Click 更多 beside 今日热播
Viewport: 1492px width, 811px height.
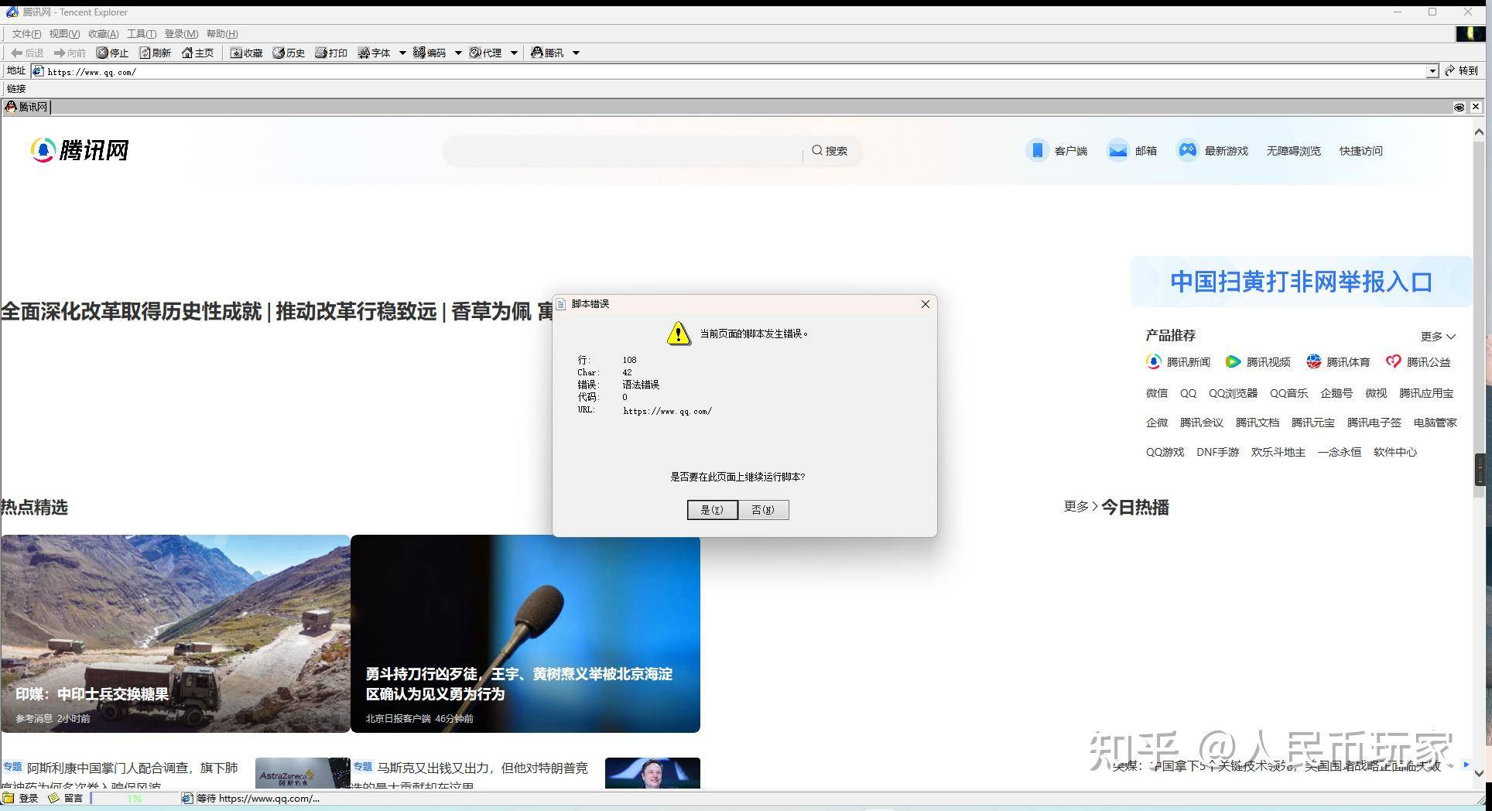coord(1080,506)
